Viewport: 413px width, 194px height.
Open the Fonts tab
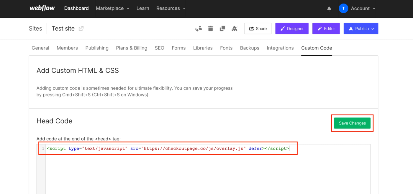(x=226, y=48)
